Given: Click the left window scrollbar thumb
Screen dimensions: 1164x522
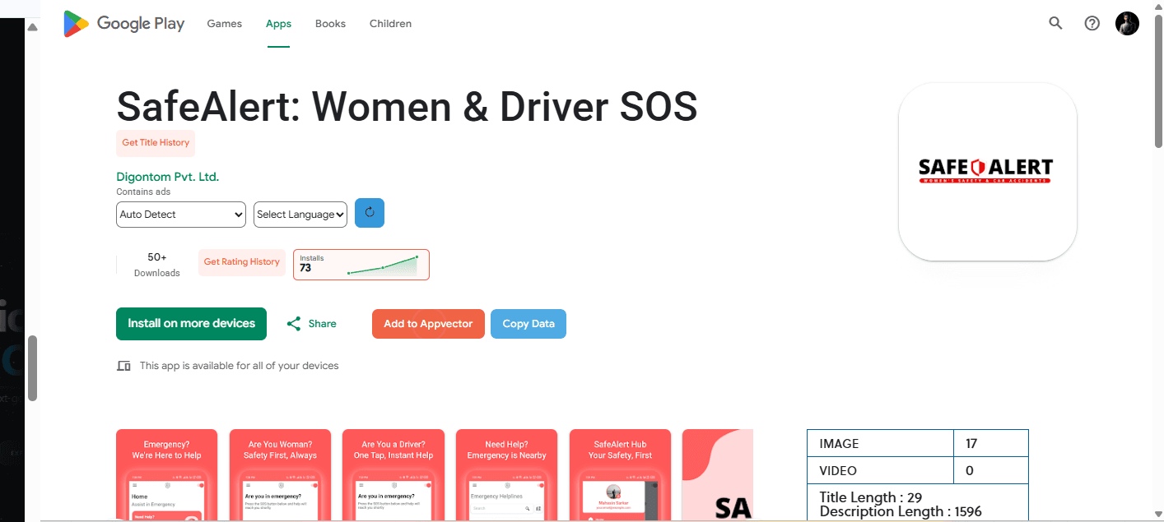Looking at the screenshot, I should [x=32, y=368].
